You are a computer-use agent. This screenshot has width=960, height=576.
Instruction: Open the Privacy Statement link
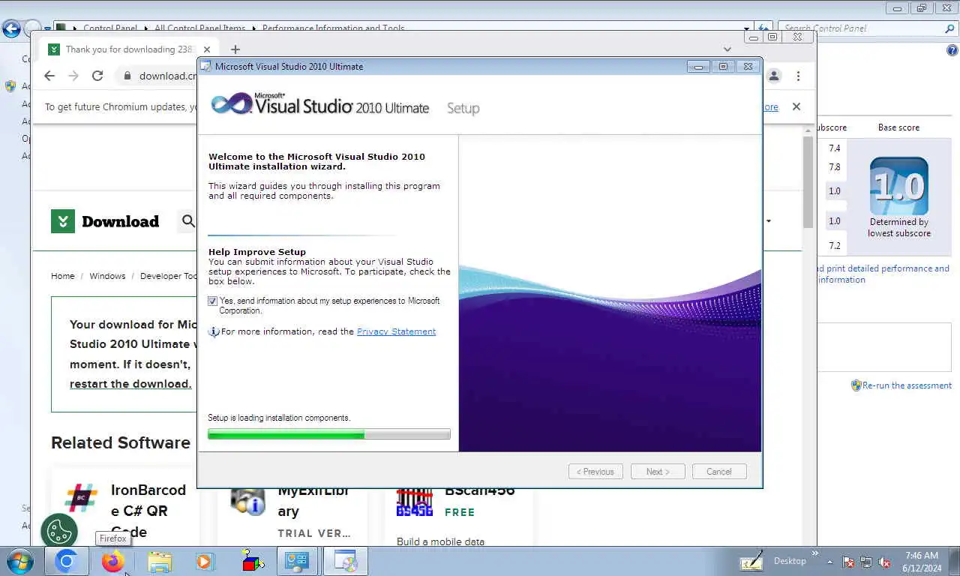click(x=396, y=331)
